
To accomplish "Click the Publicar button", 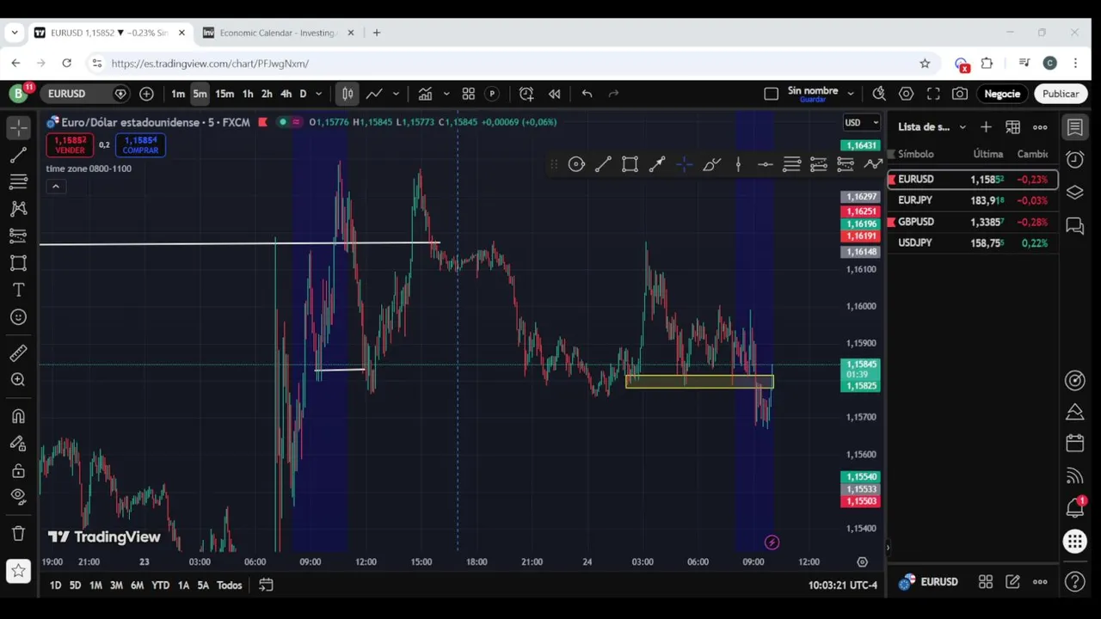I will tap(1060, 94).
